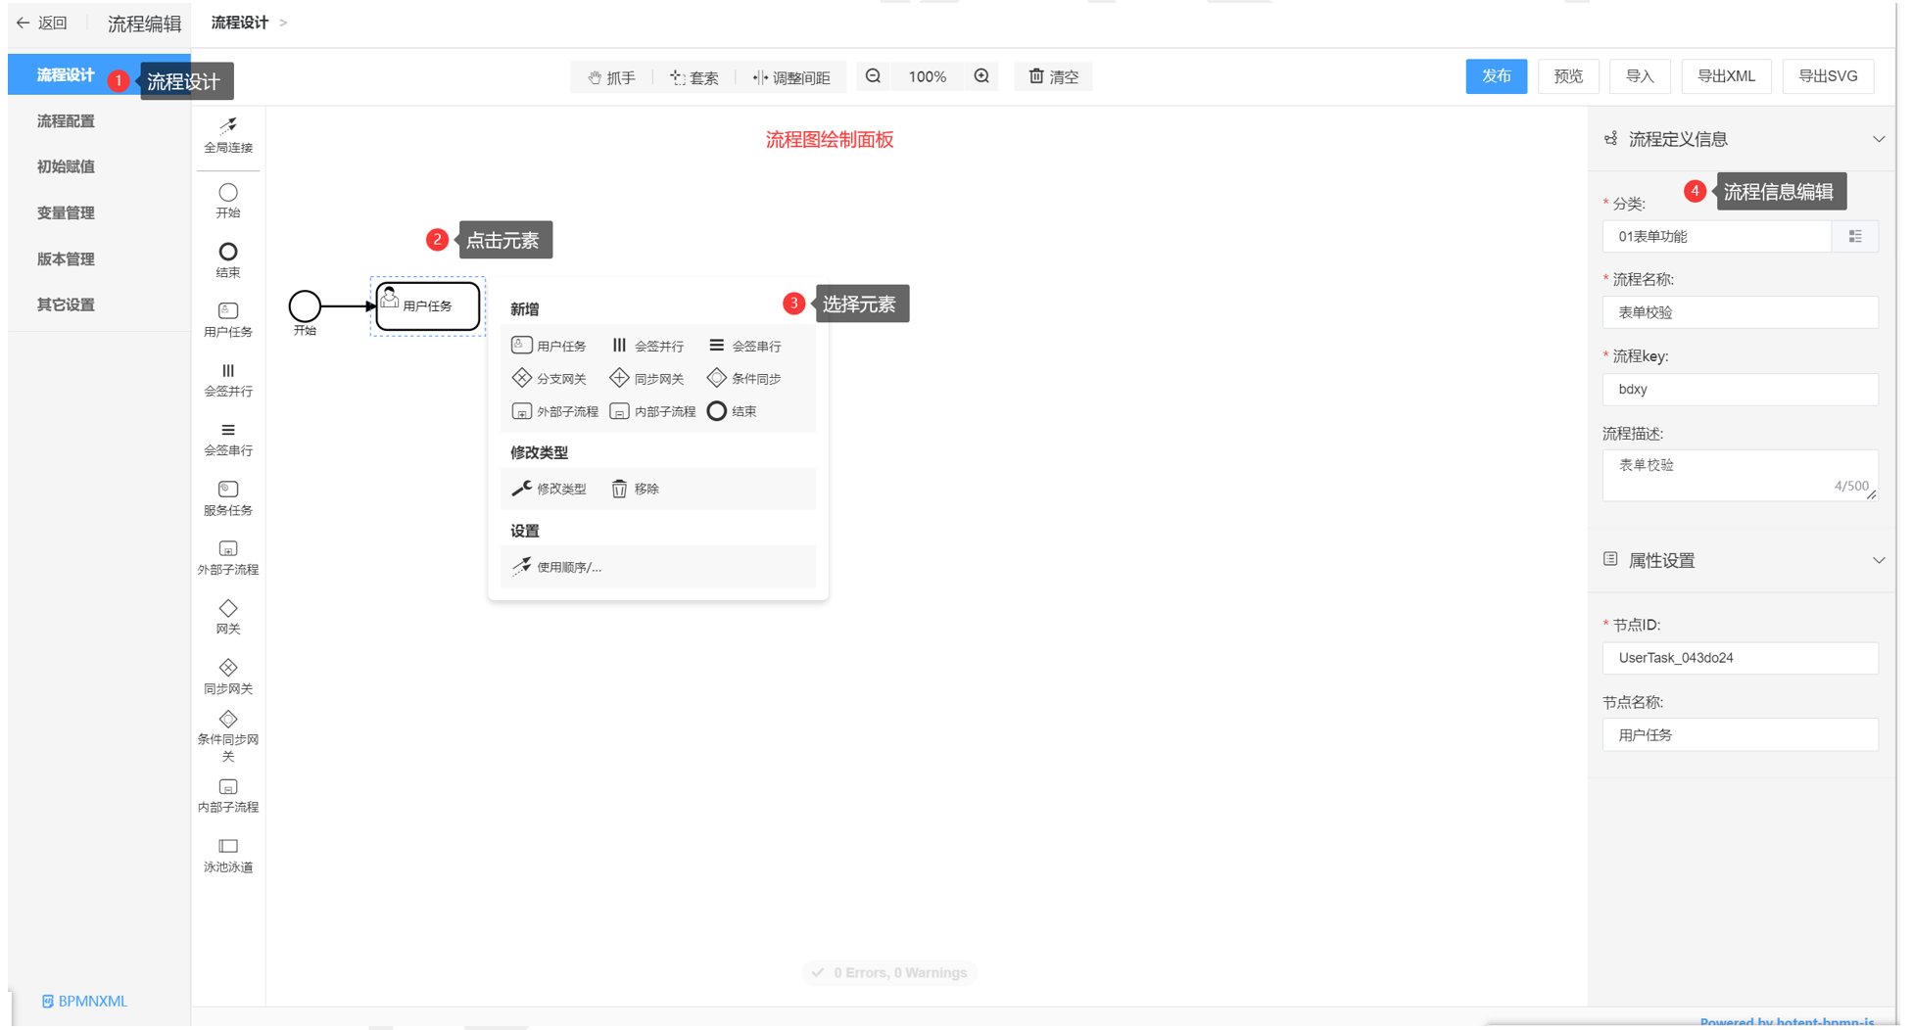
Task: Click the 节点名称 input field
Action: [x=1740, y=735]
